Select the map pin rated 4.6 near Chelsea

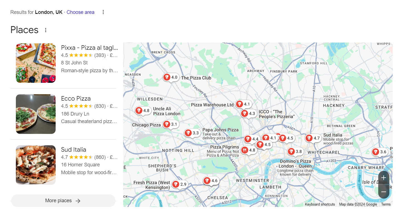click(211, 181)
